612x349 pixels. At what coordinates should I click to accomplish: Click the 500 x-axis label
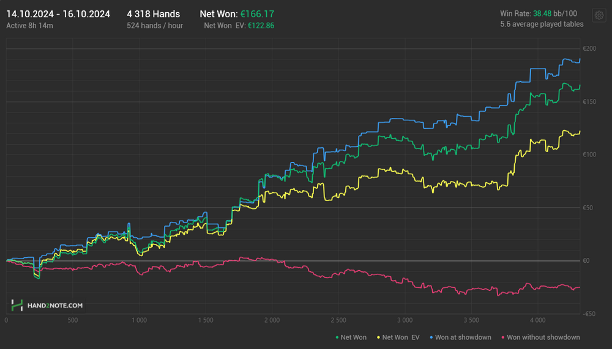tap(73, 320)
